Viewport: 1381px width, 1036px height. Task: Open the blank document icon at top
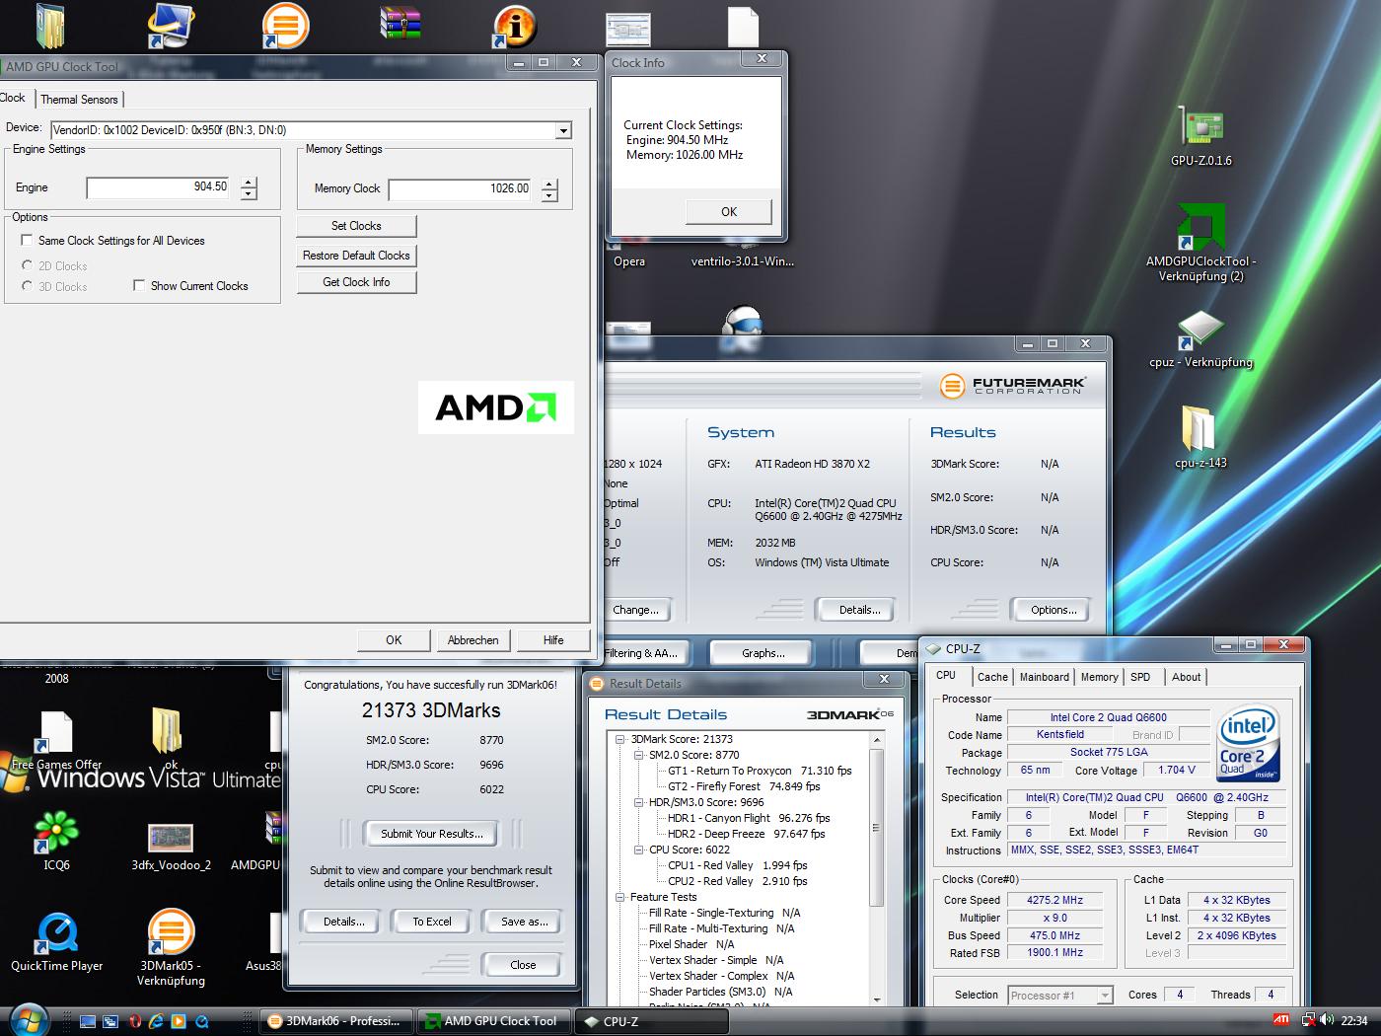point(742,28)
